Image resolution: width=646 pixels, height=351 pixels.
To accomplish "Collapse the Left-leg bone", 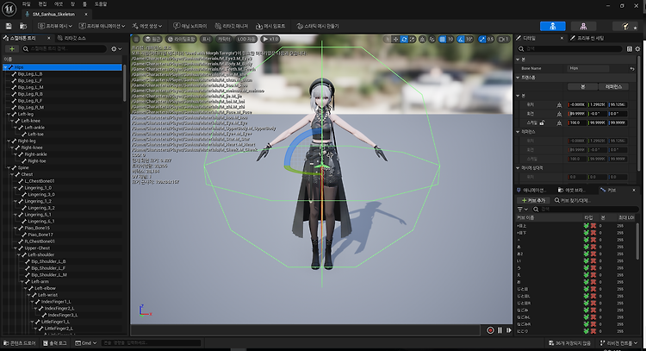I will pos(9,114).
